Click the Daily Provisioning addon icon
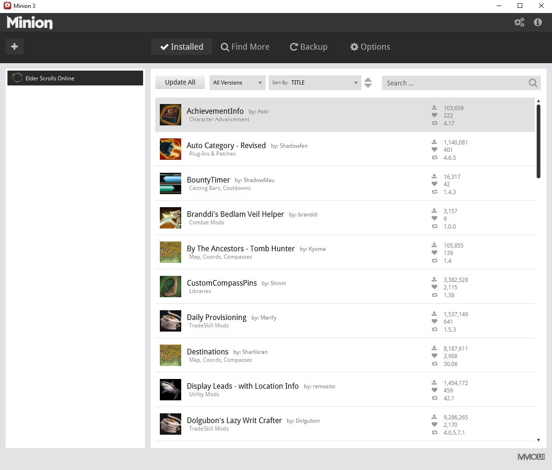The height and width of the screenshot is (470, 552). [x=171, y=321]
